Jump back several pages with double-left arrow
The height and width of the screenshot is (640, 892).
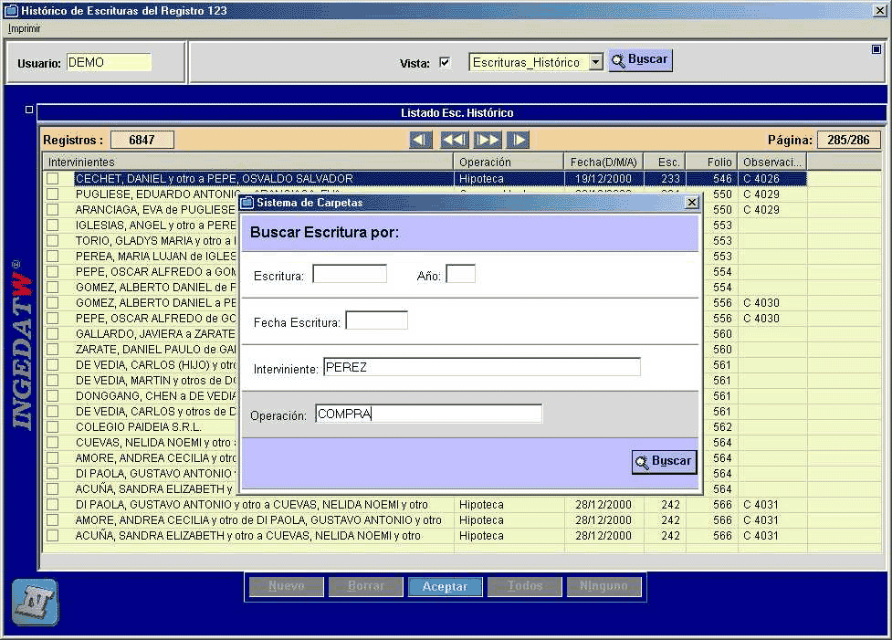(455, 140)
